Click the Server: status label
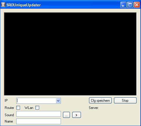Screen dimensions: 141x126 tap(94, 108)
